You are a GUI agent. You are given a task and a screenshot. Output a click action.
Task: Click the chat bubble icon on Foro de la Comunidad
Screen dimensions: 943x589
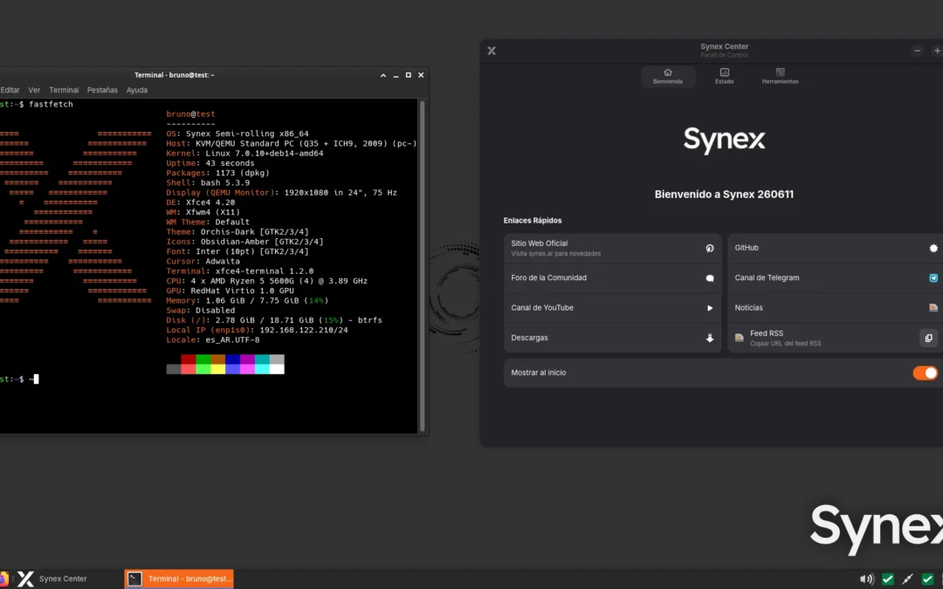pos(710,278)
